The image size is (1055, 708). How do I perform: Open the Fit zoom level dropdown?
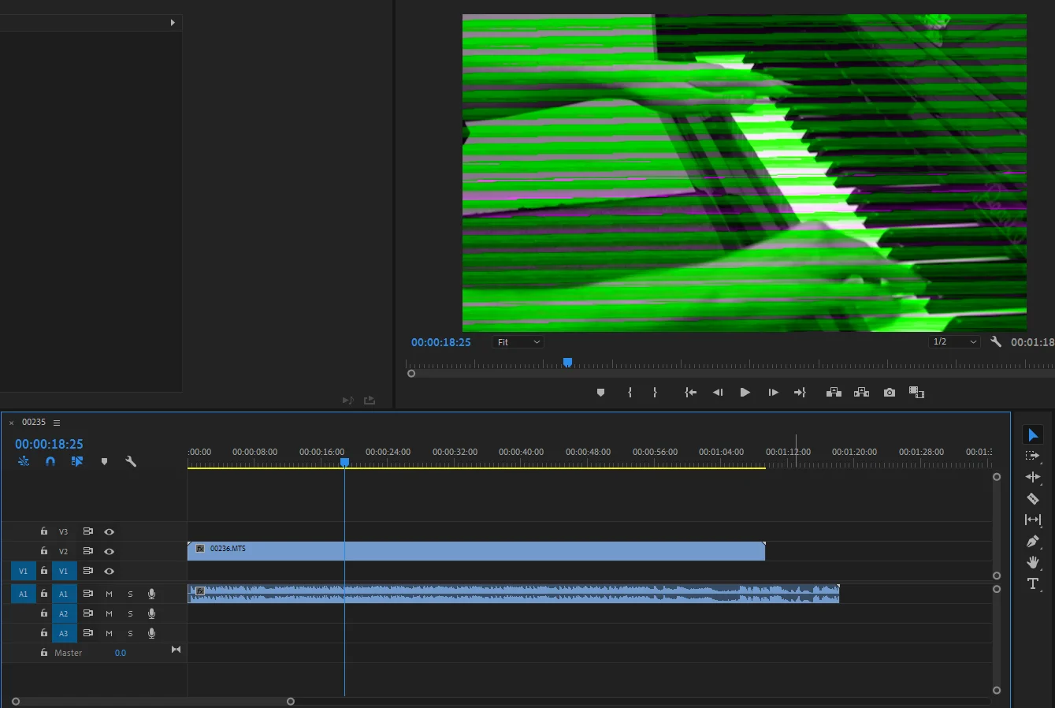coord(518,342)
